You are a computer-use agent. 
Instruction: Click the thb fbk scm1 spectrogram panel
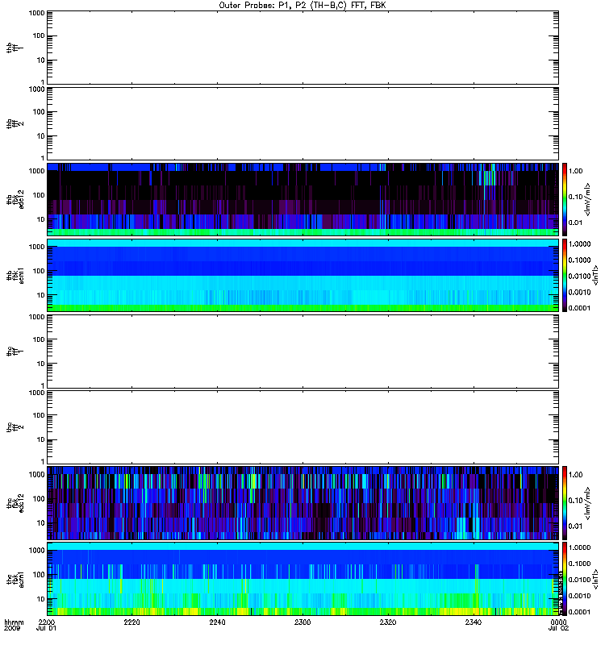pyautogui.click(x=303, y=275)
